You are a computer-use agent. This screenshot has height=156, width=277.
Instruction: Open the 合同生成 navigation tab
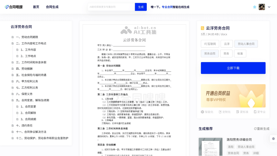(x=52, y=7)
